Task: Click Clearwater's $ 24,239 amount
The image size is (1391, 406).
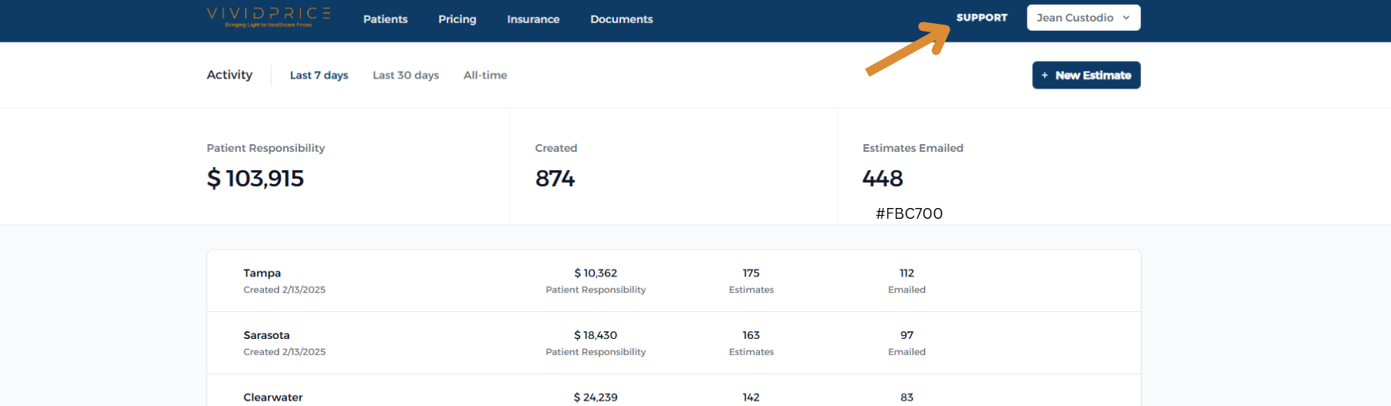Action: 596,398
